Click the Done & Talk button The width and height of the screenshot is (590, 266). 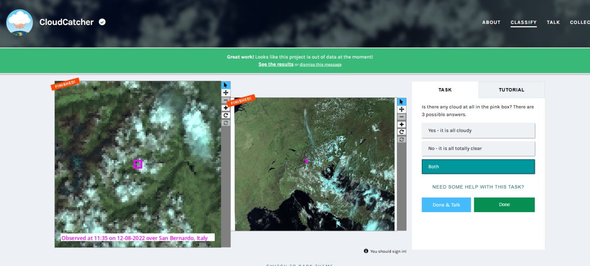click(447, 205)
